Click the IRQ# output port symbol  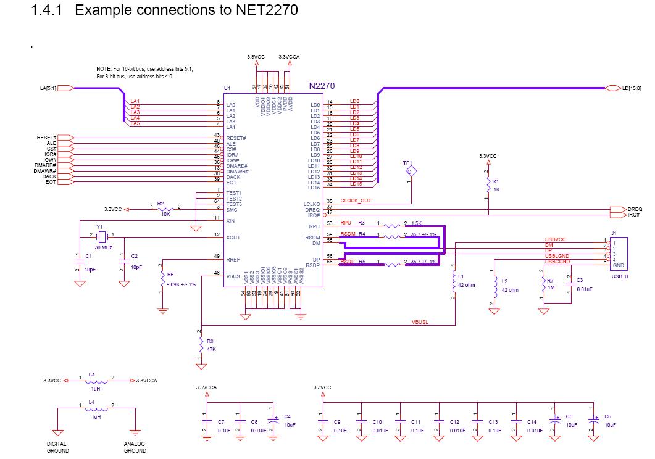[x=618, y=215]
